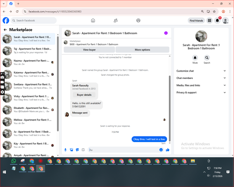Open Svetlana apartment conversation
Image resolution: width=234 pixels, height=187 pixels.
coord(29,86)
